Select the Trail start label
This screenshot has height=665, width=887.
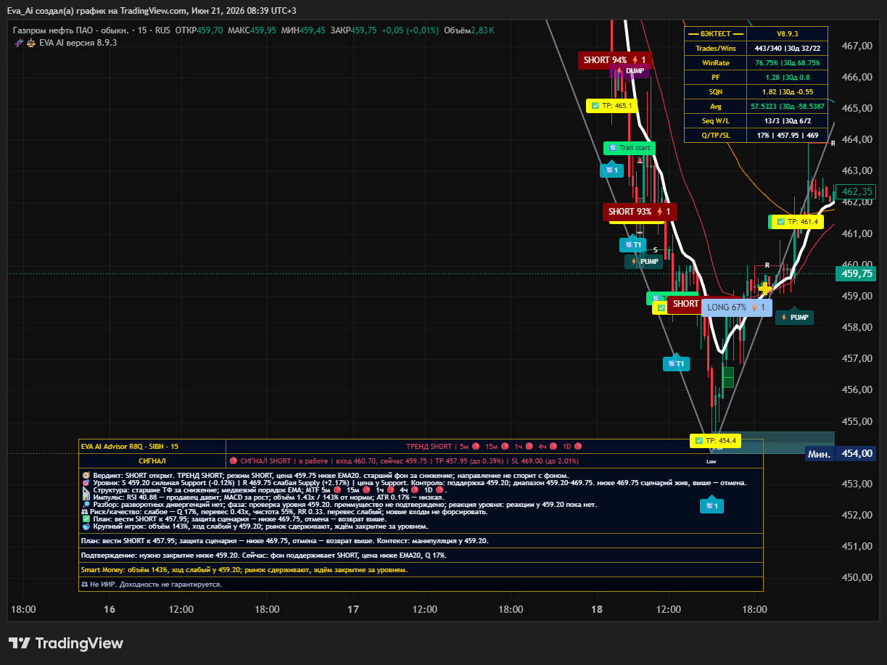point(630,148)
